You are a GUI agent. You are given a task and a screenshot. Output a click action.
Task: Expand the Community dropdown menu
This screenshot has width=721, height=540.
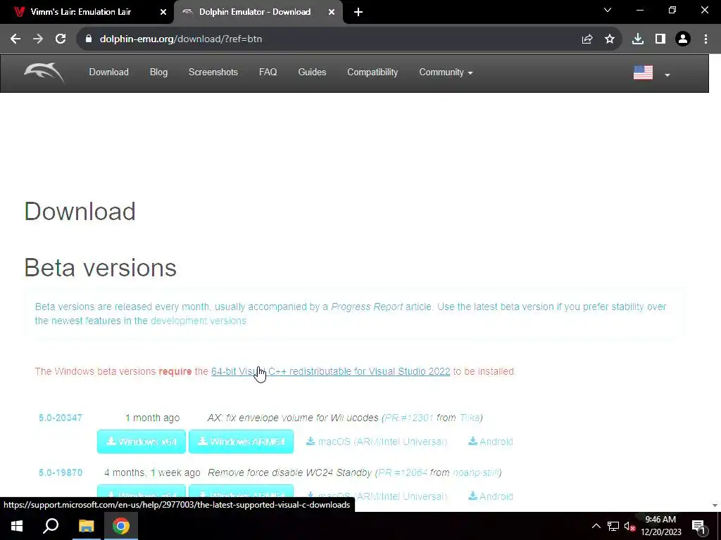(446, 72)
